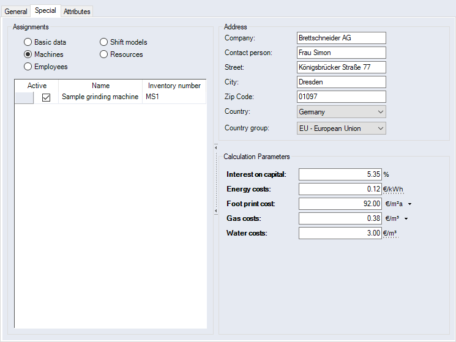Viewport: 456px width, 342px height.
Task: Select the Sample grinding machine row
Action: click(100, 97)
